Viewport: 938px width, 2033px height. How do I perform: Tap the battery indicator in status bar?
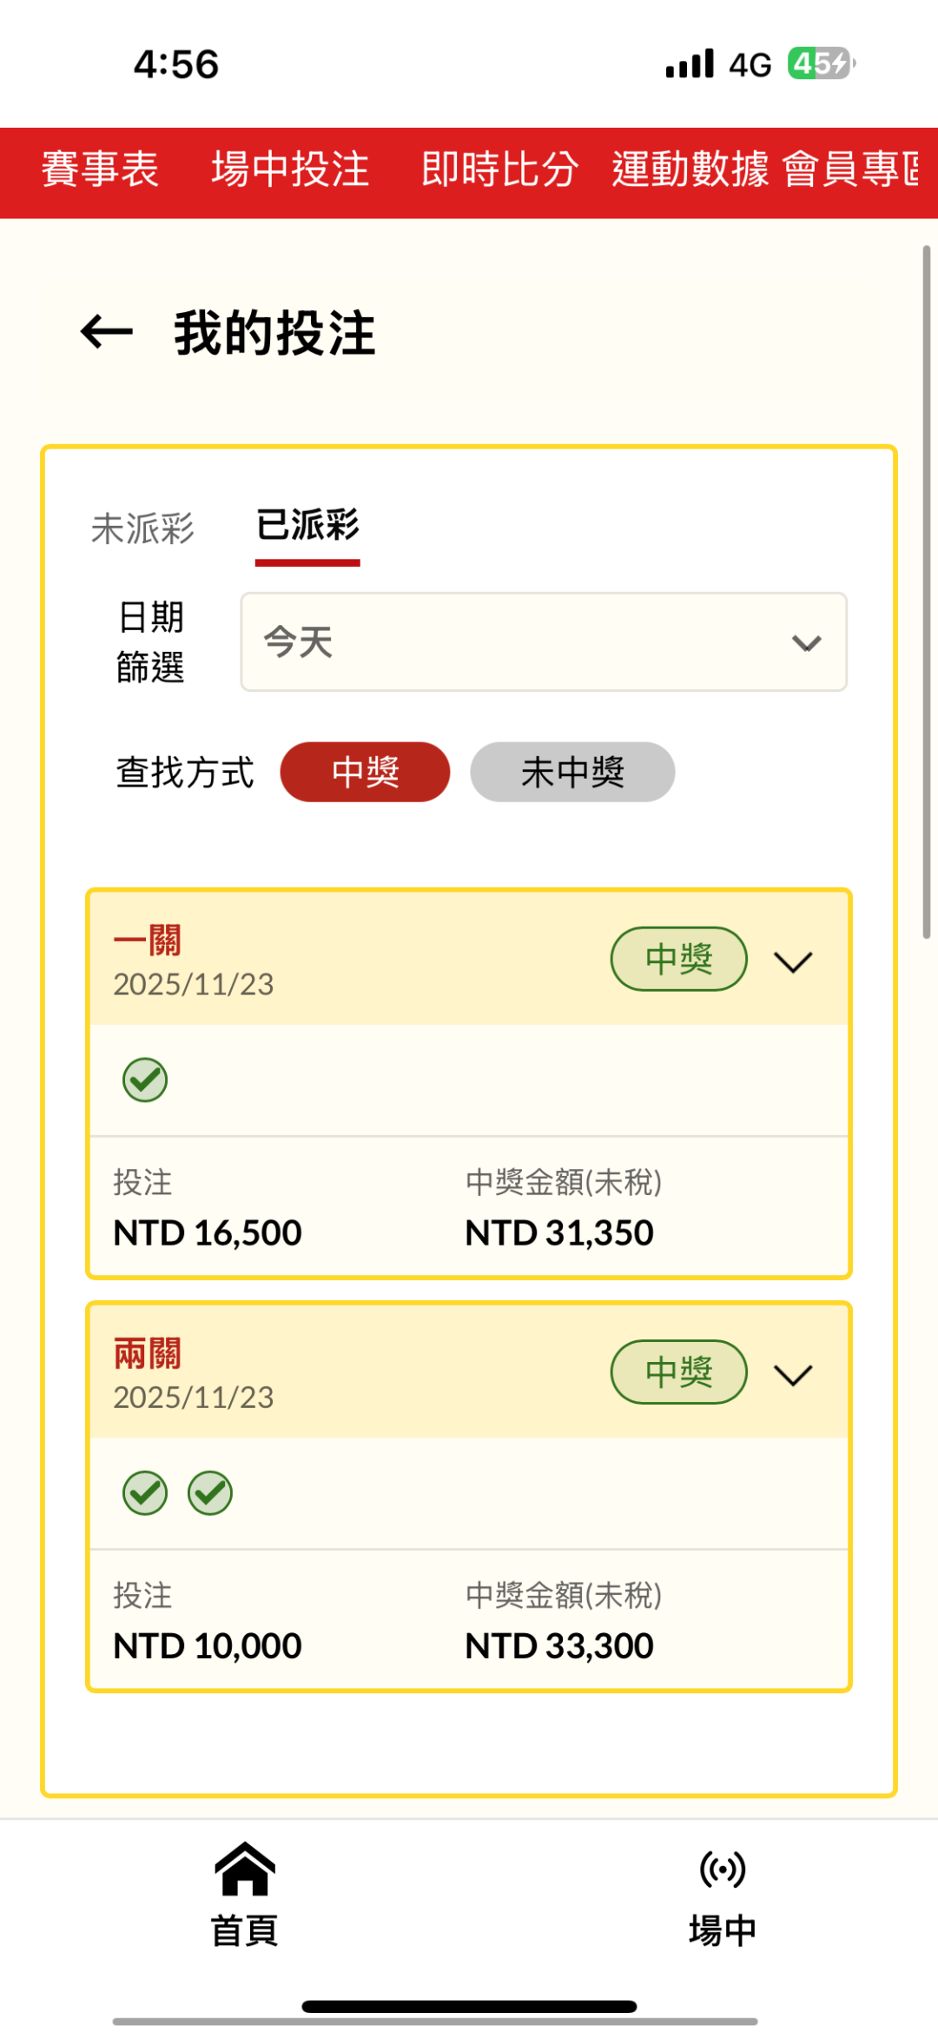tap(821, 63)
